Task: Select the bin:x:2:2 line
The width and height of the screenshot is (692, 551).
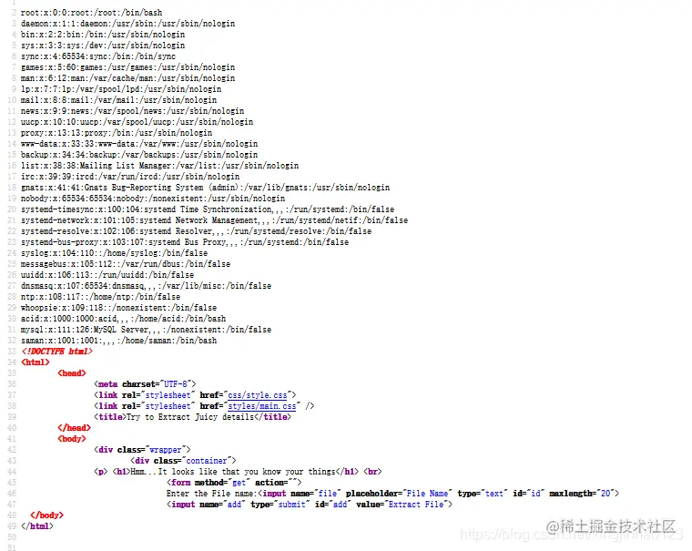Action: pos(102,35)
